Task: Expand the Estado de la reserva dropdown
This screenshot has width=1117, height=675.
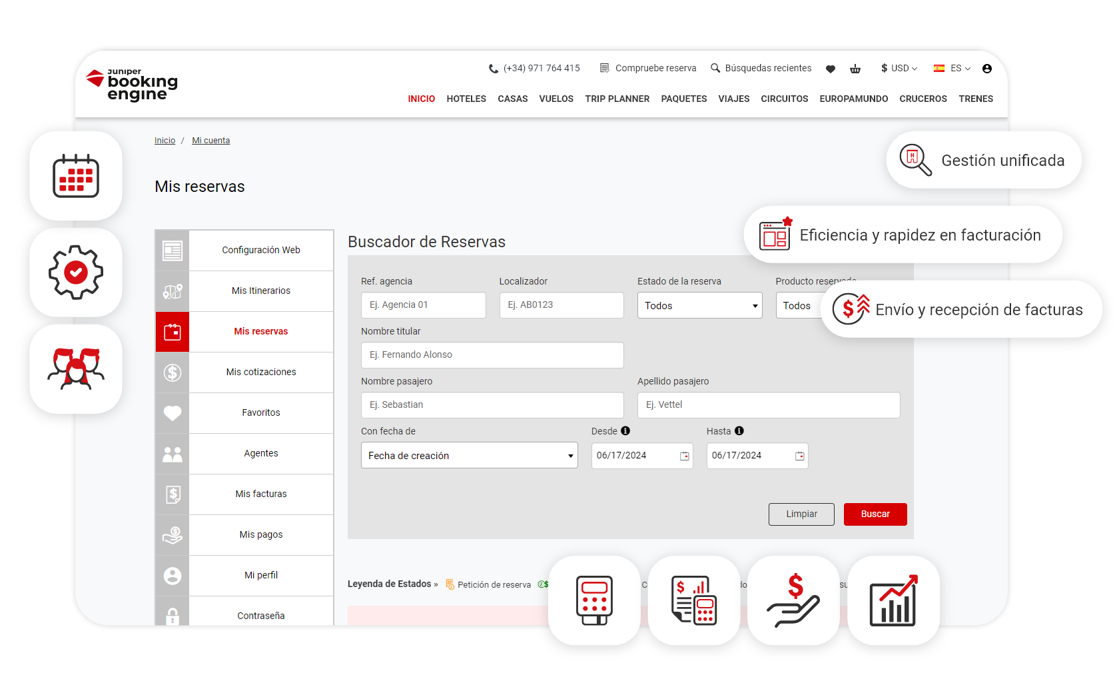Action: tap(699, 305)
